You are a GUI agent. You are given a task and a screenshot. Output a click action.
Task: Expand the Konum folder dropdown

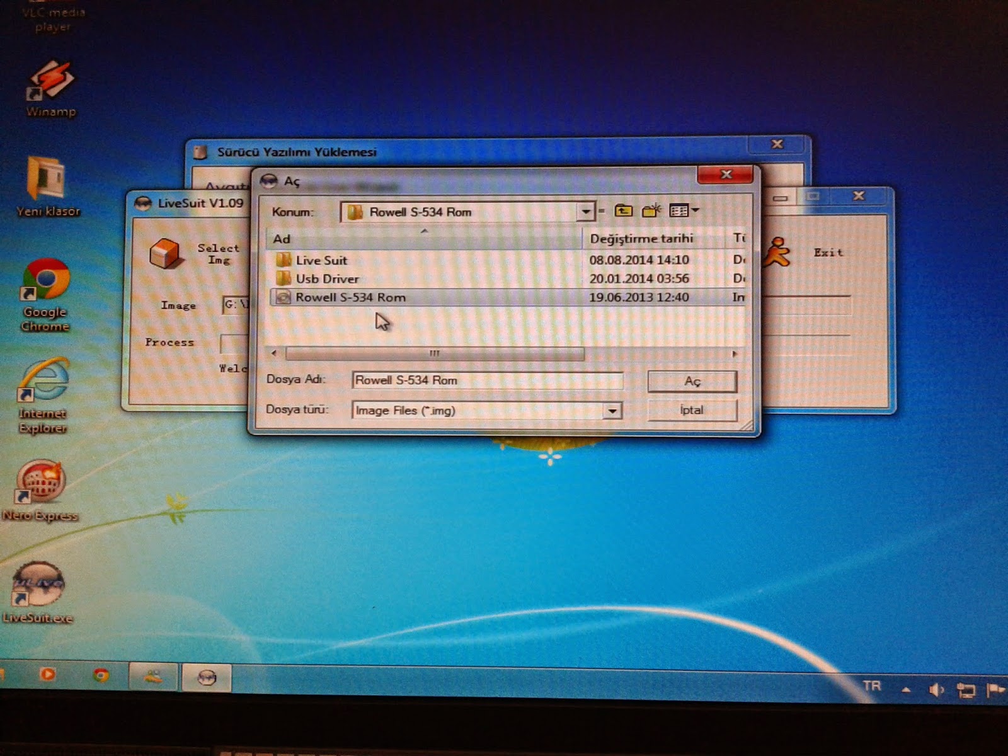(586, 212)
